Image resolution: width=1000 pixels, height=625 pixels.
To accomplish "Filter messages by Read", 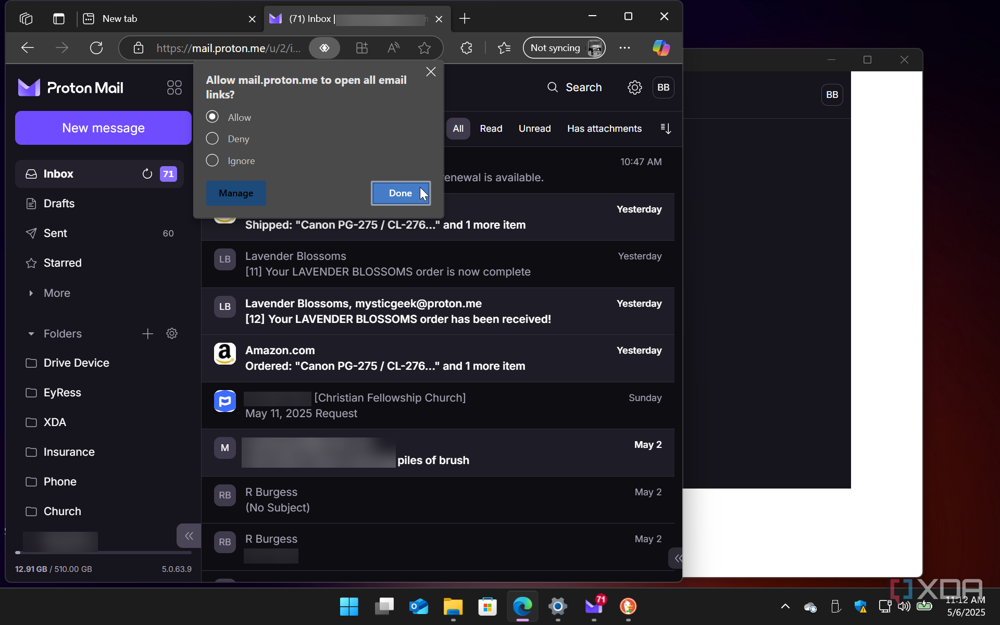I will (x=491, y=129).
